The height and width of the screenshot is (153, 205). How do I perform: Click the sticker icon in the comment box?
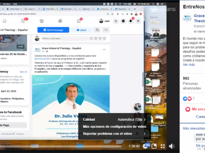[x=105, y=38]
